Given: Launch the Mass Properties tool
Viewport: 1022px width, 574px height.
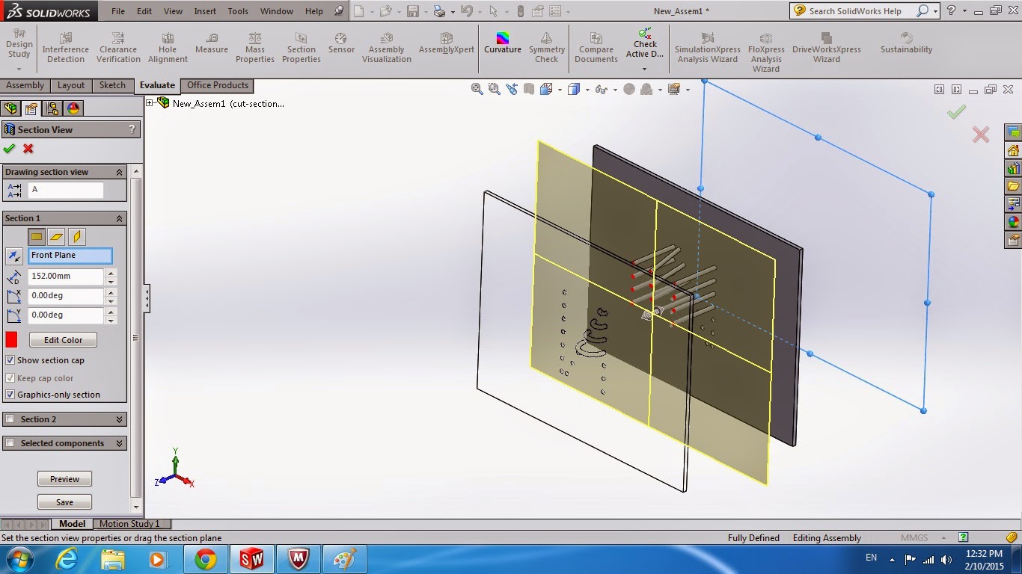Looking at the screenshot, I should click(254, 45).
